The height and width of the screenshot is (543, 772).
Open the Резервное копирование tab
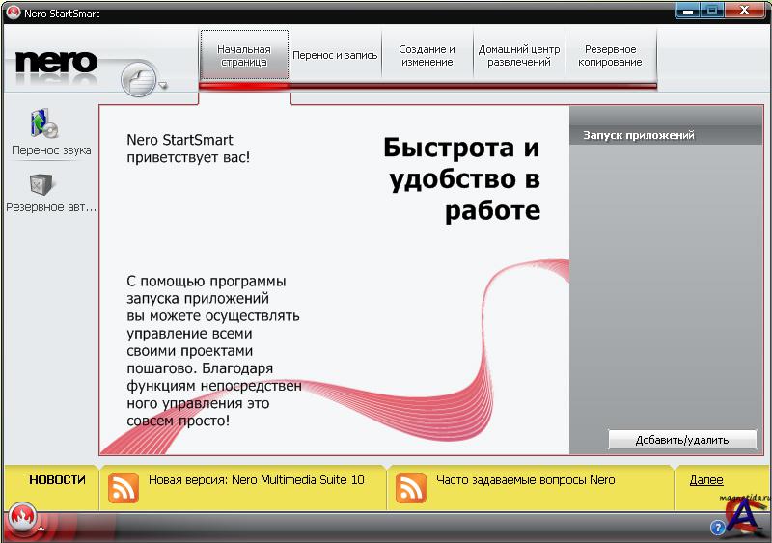(x=610, y=56)
